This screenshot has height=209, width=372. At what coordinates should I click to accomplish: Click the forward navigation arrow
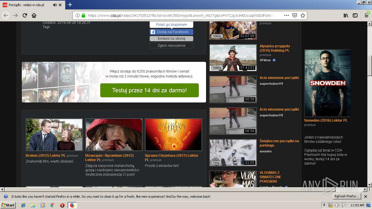(x=15, y=15)
